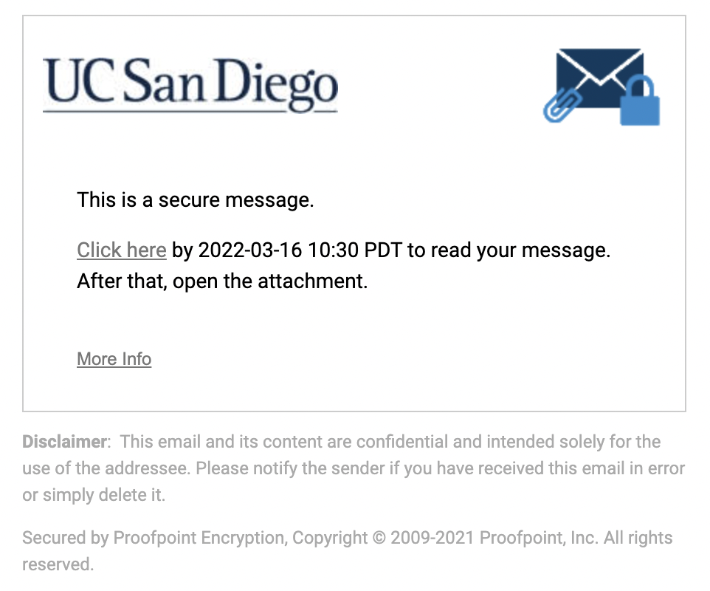
Task: Click the "to read your message" text
Action: point(509,250)
